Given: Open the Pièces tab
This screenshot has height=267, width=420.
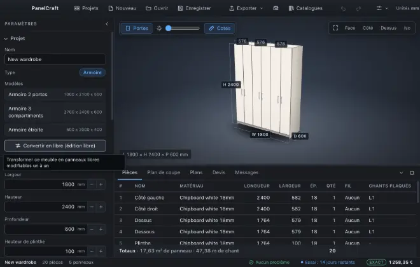Looking at the screenshot, I should [130, 172].
